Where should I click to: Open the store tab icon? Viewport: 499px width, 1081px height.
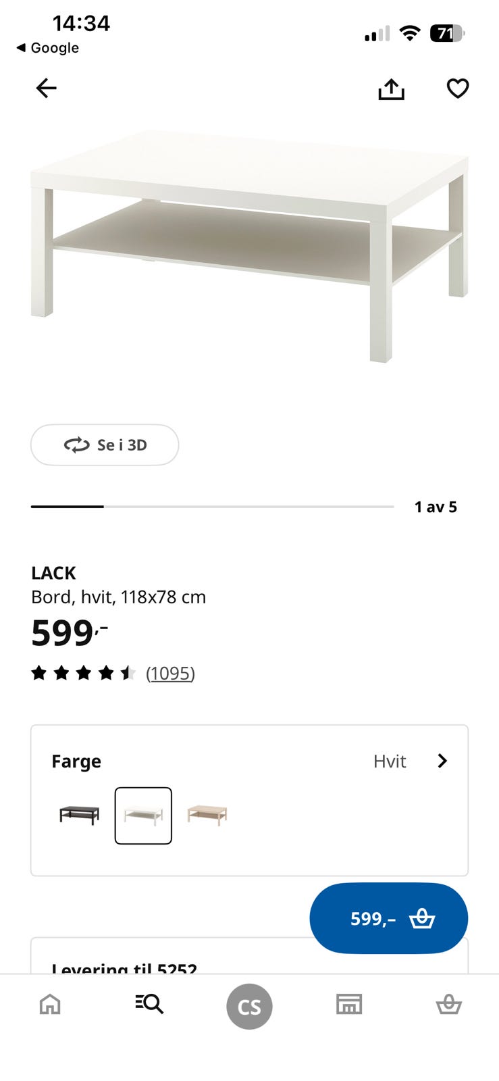[349, 1005]
